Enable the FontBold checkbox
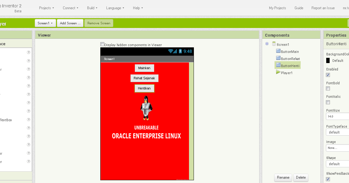349x183 pixels. [328, 89]
